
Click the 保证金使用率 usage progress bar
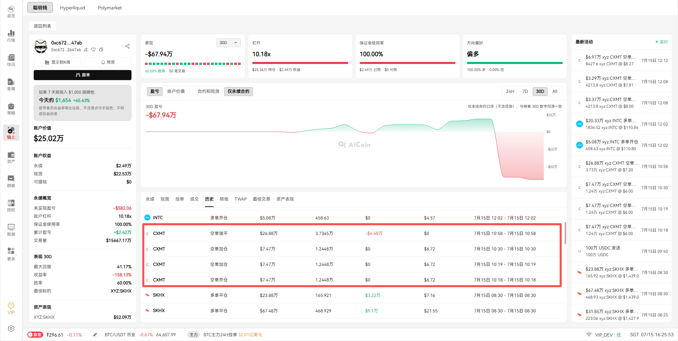(x=408, y=63)
